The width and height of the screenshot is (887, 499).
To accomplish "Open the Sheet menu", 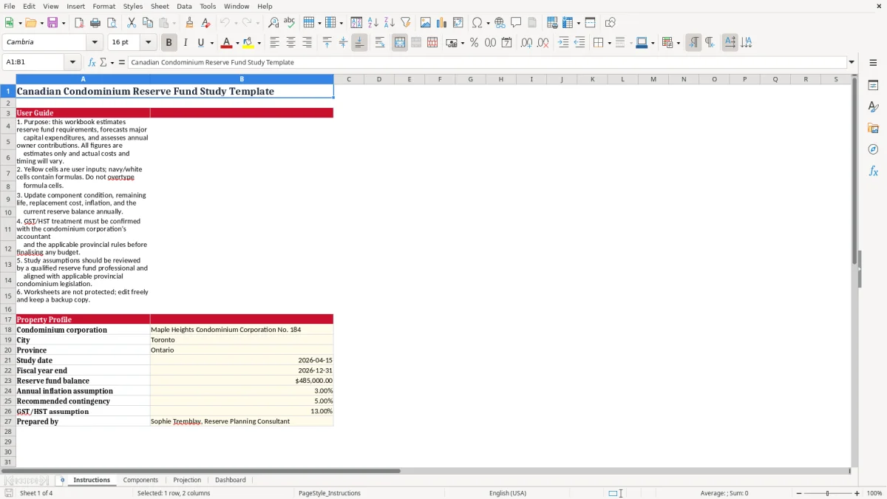I will pyautogui.click(x=160, y=6).
